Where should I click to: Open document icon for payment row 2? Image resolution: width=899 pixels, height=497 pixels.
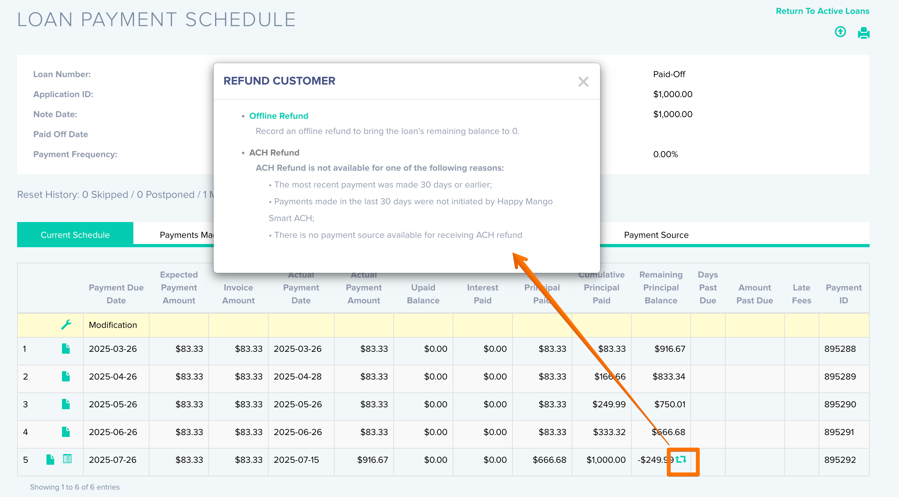66,376
